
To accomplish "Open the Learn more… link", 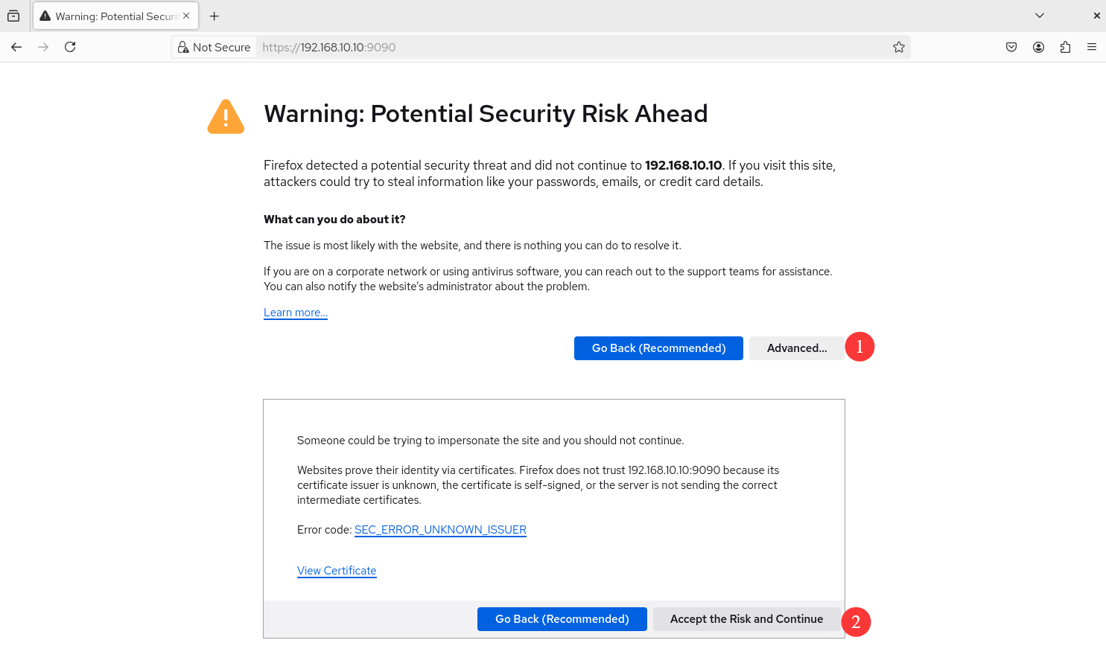I will [x=296, y=313].
